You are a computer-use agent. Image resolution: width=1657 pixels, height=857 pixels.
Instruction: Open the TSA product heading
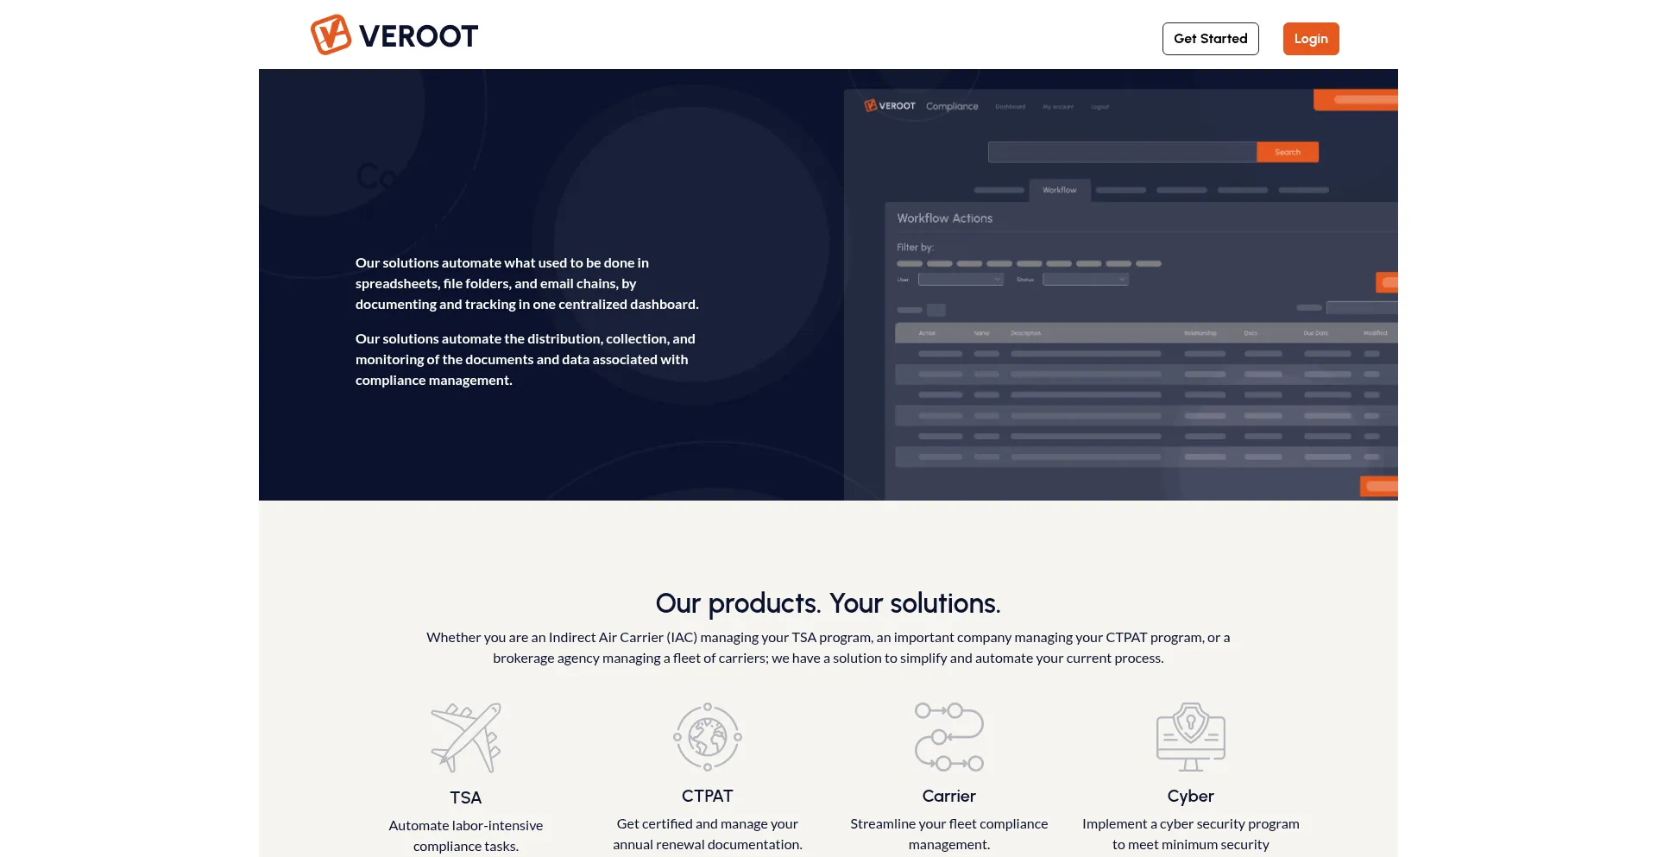point(466,797)
